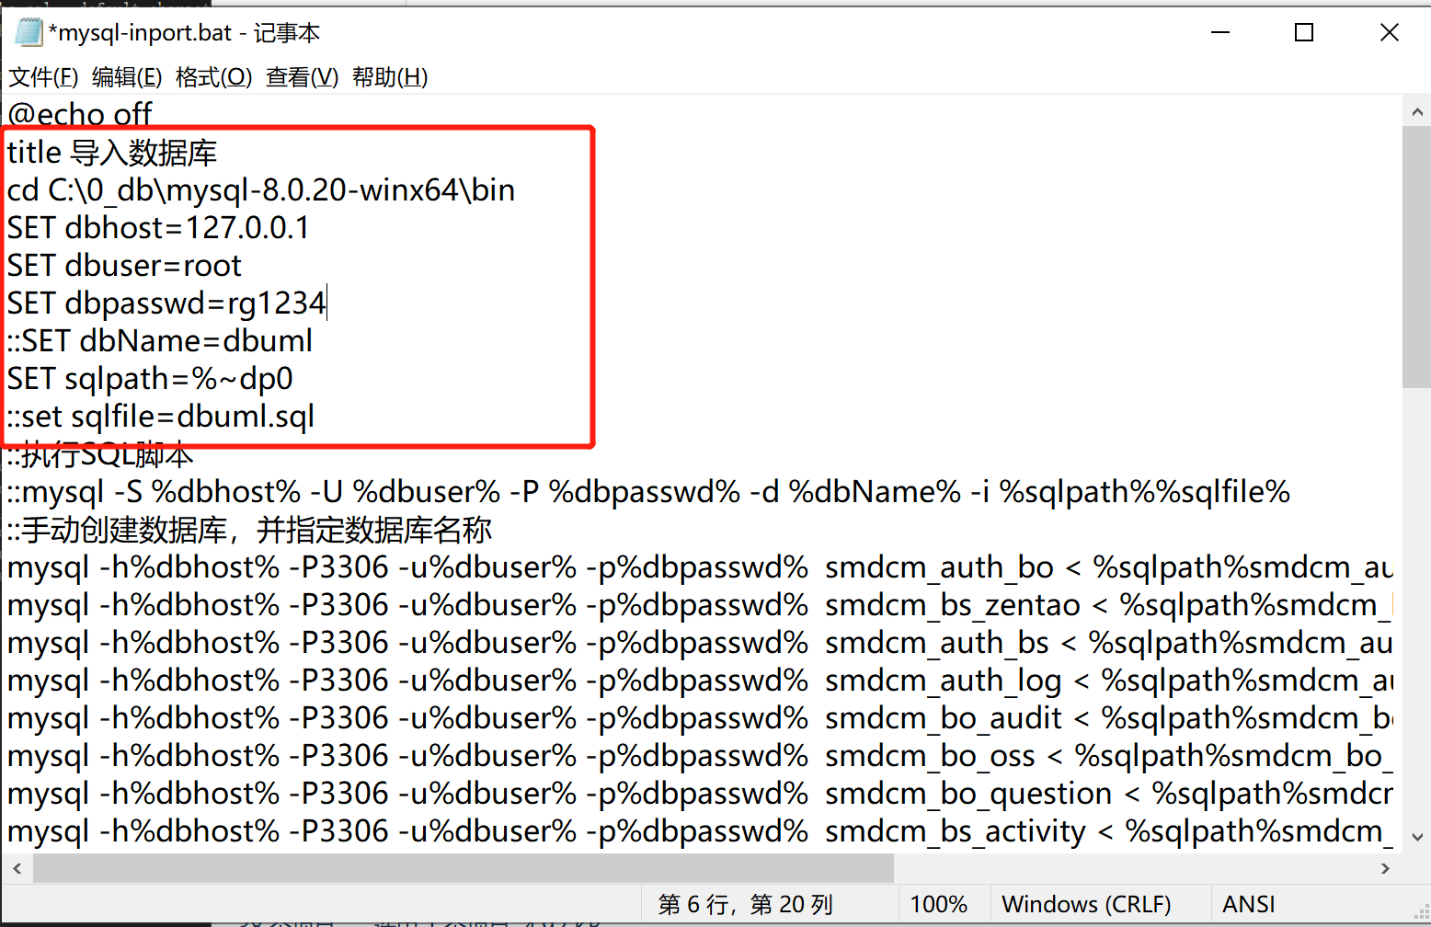Viewport: 1431px width, 927px height.
Task: Click the mysql line for smdcm_bs_zentao
Action: (700, 604)
